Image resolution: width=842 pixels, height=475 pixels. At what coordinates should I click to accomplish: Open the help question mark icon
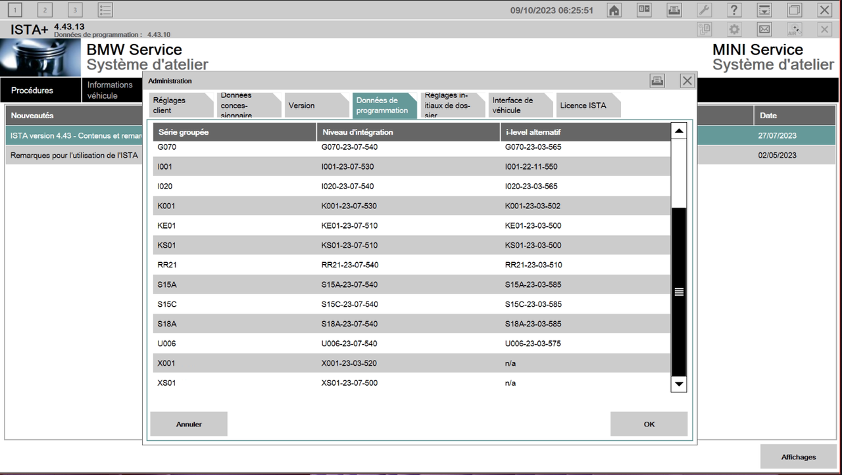735,10
